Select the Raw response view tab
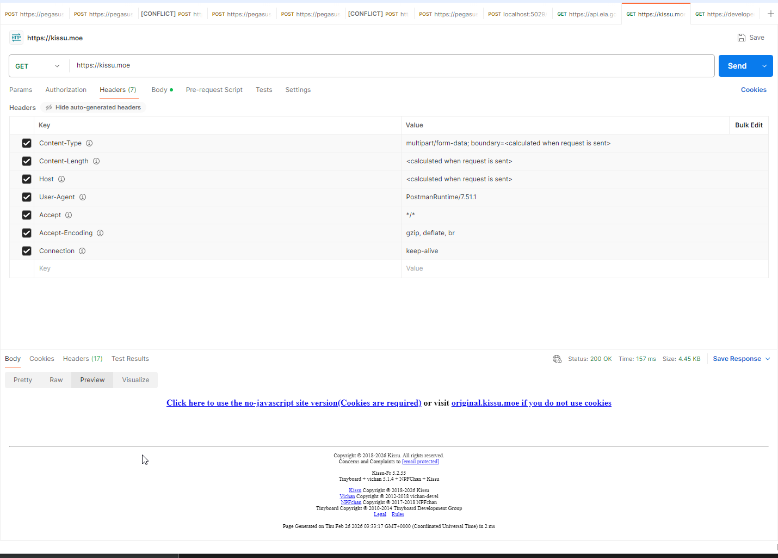 pos(56,380)
